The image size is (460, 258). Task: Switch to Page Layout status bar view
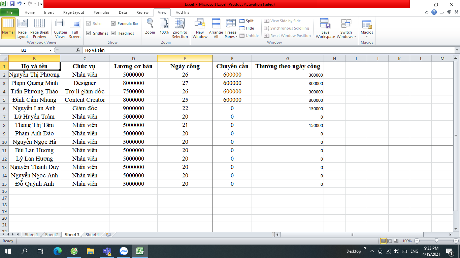click(x=390, y=241)
